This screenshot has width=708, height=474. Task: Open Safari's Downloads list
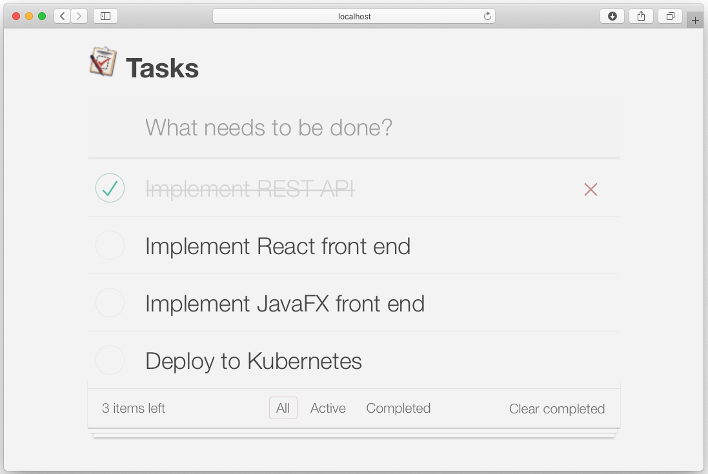612,16
